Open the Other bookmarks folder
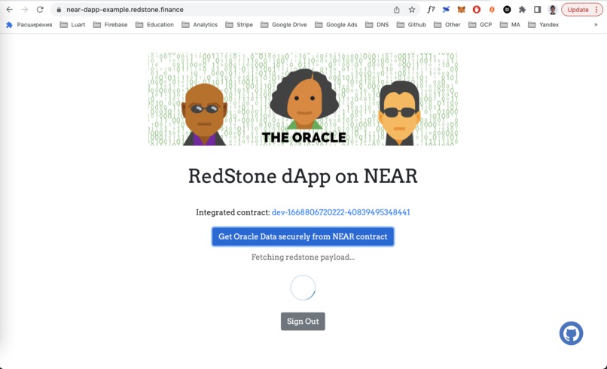The image size is (607, 369). (x=447, y=24)
